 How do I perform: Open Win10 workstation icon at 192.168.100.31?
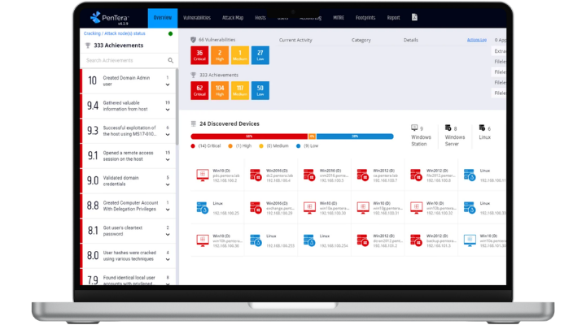pyautogui.click(x=363, y=208)
